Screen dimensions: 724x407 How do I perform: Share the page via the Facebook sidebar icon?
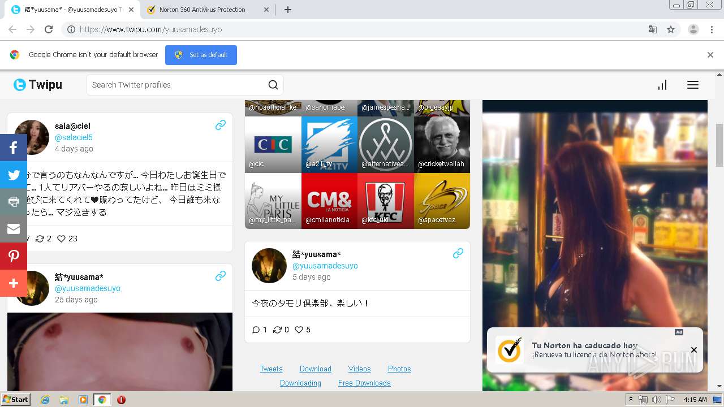[14, 148]
